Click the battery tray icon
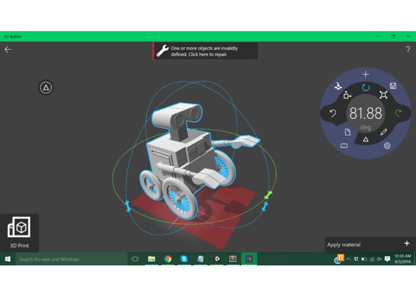Image resolution: width=416 pixels, height=296 pixels. [x=364, y=259]
